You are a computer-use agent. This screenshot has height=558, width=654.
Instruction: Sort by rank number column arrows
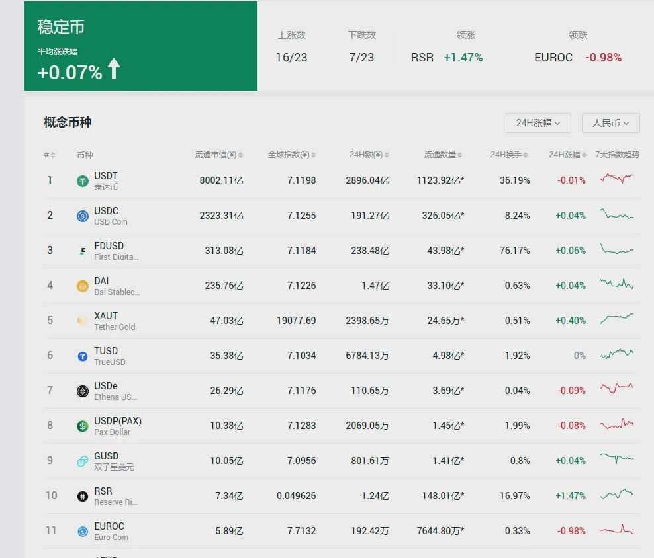(53, 155)
